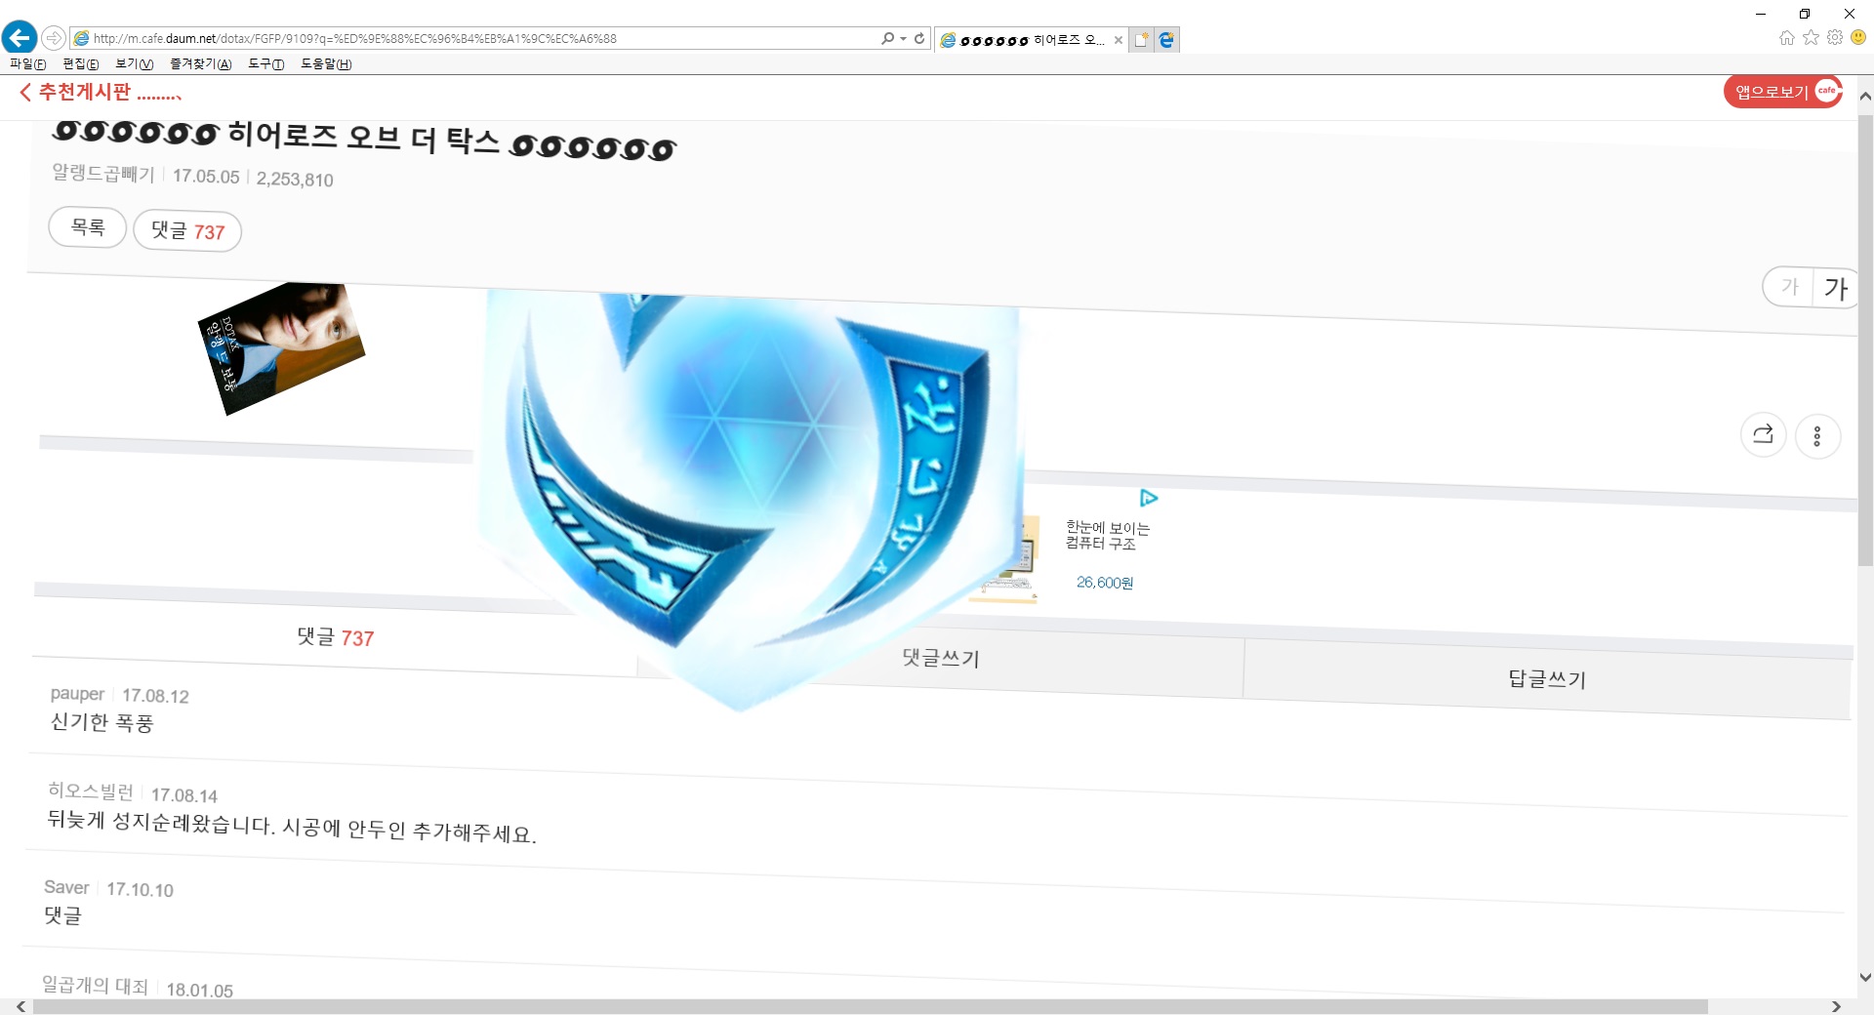Click the horizontal scrollbar thumb

[871, 1006]
